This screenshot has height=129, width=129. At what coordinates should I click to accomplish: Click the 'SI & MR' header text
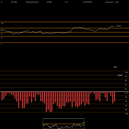click(14, 2)
